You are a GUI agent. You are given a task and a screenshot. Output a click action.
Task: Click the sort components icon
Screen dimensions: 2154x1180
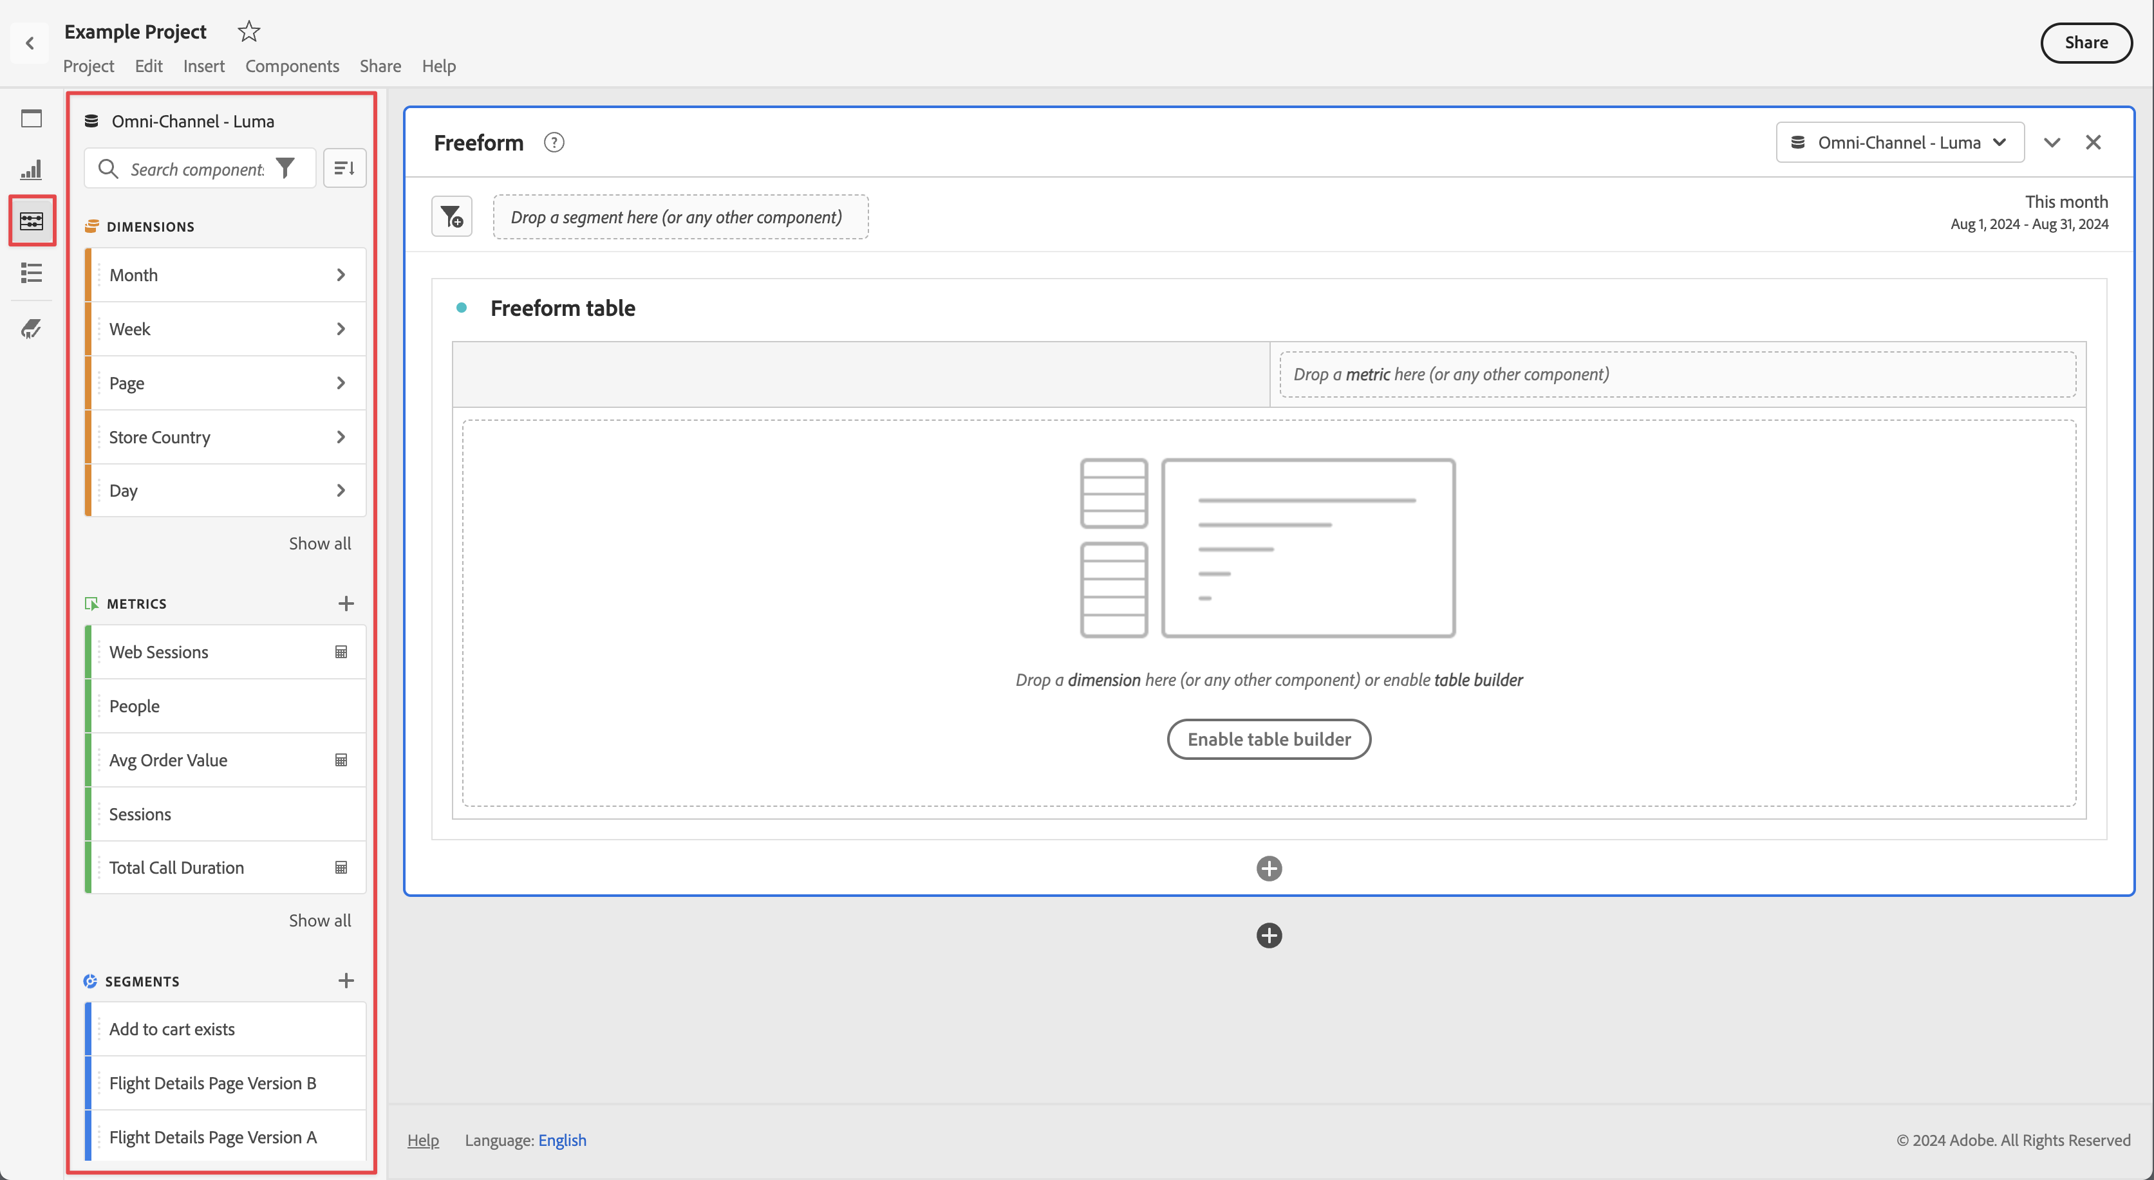[x=344, y=169]
